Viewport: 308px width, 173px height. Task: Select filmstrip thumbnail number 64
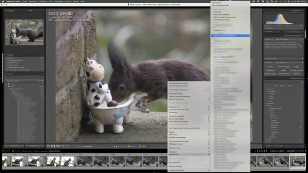pyautogui.click(x=52, y=161)
